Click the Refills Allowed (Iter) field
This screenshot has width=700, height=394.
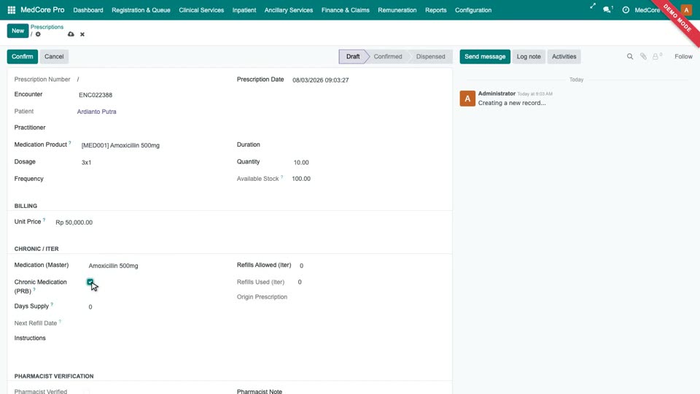coord(371,266)
